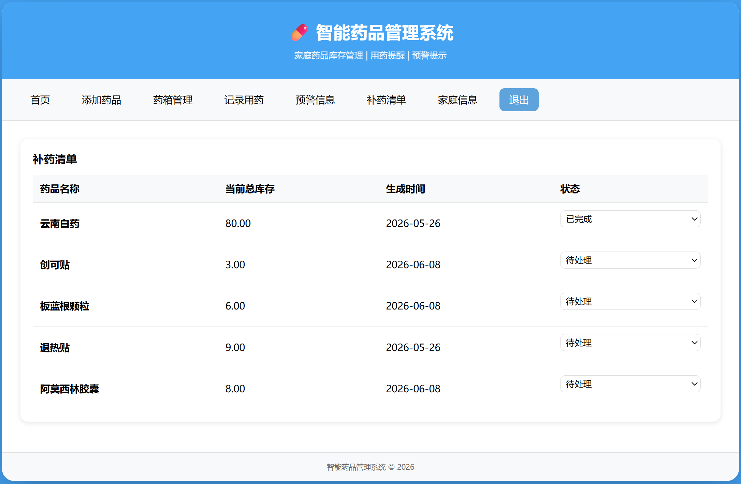Click stock value 3.00

[235, 265]
